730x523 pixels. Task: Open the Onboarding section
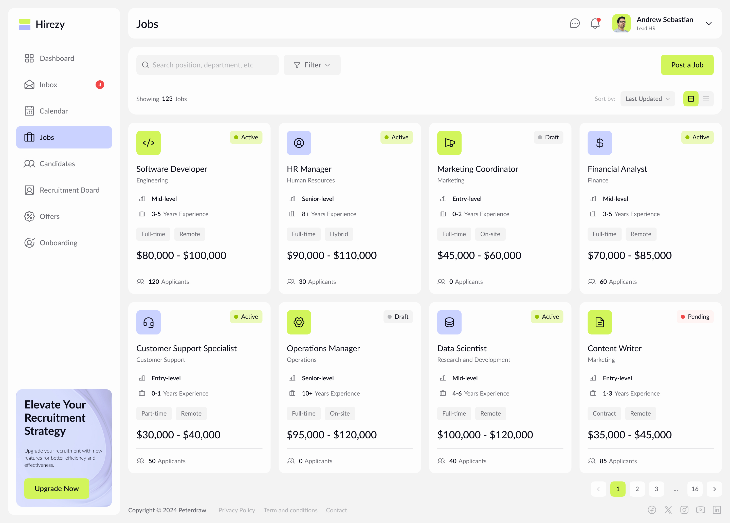(x=58, y=243)
